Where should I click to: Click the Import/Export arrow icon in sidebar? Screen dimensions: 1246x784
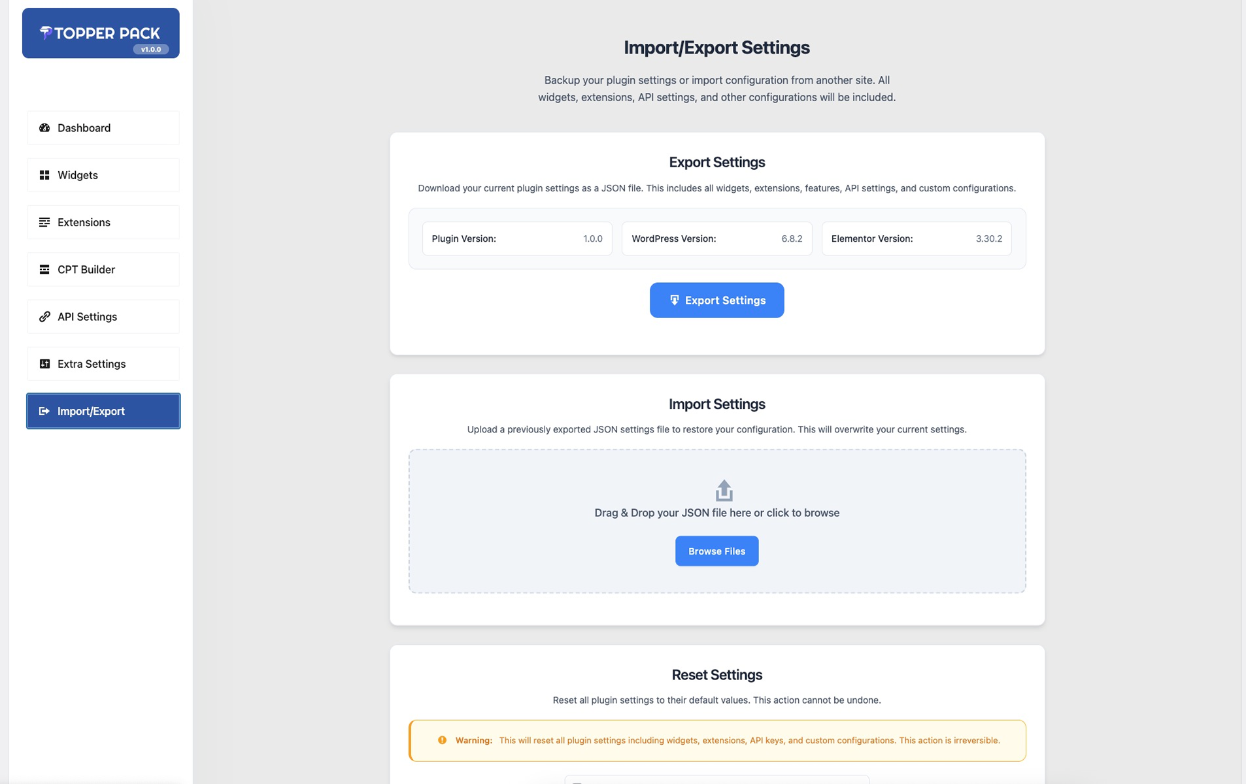tap(44, 411)
